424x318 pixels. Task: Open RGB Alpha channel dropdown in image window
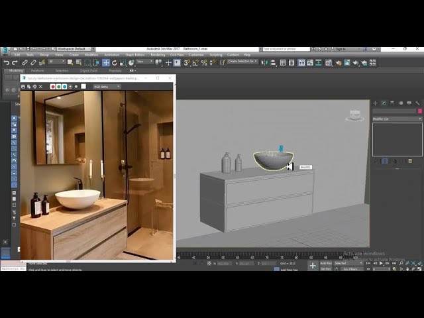coord(107,87)
